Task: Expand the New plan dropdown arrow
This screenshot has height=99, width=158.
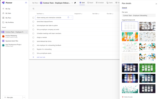Action: click(x=24, y=97)
